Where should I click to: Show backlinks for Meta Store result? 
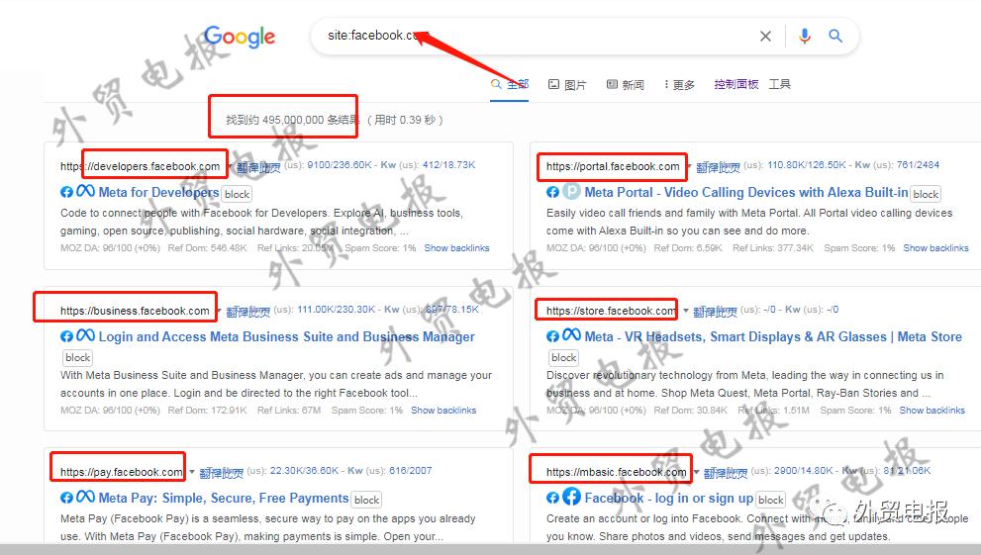click(932, 411)
